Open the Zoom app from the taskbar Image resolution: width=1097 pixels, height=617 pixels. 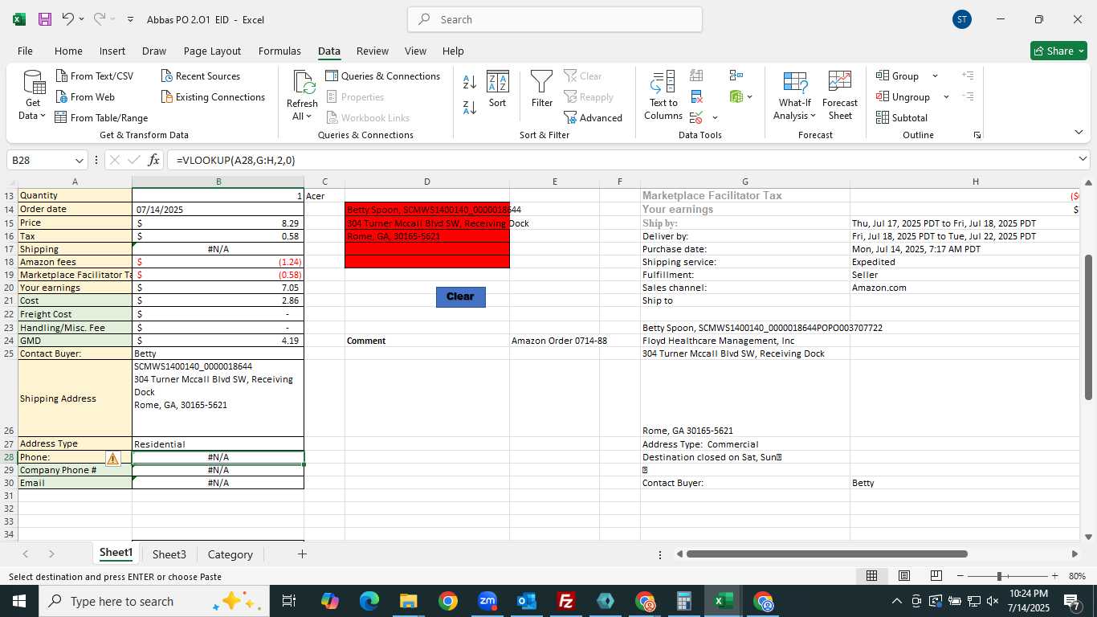click(x=487, y=601)
